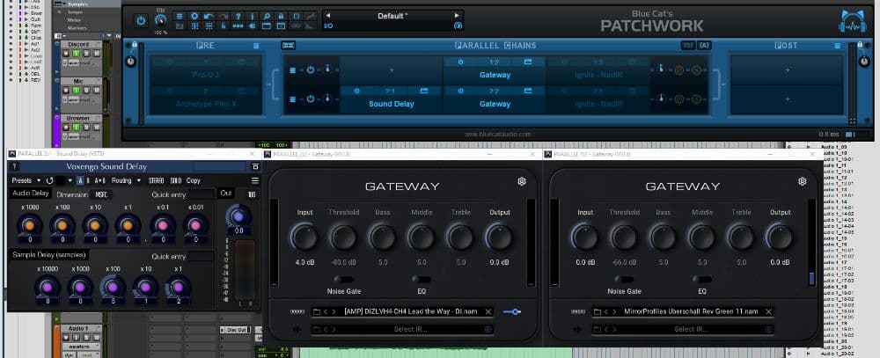This screenshot has width=880, height=358.
Task: Go to the next preset with right arrow
Action: 457,15
